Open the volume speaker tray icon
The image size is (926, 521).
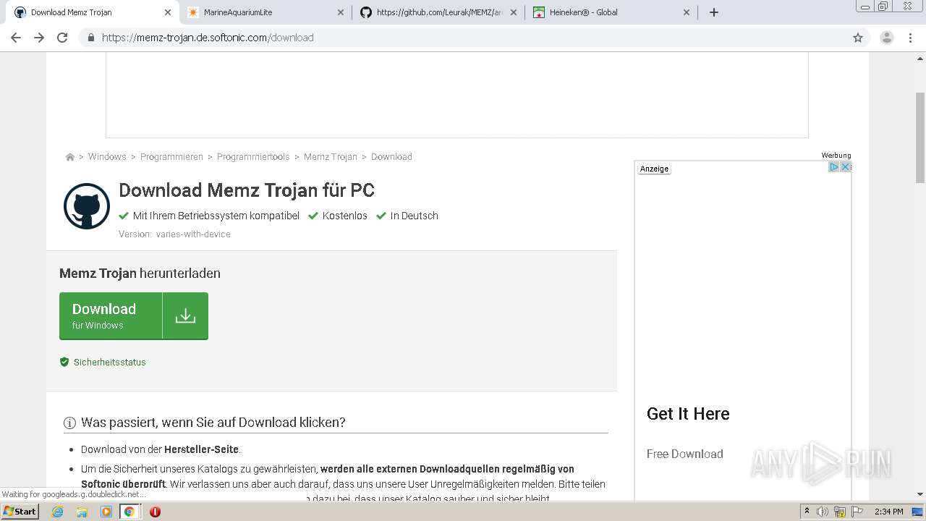(822, 512)
